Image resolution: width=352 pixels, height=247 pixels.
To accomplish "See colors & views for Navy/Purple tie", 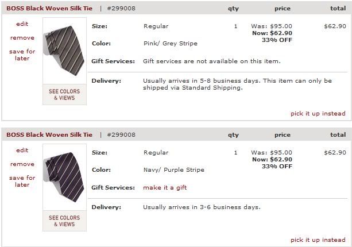I will tap(64, 221).
